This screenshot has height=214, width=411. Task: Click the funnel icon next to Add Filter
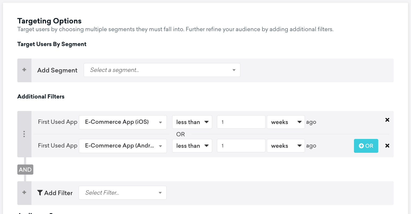coord(40,193)
